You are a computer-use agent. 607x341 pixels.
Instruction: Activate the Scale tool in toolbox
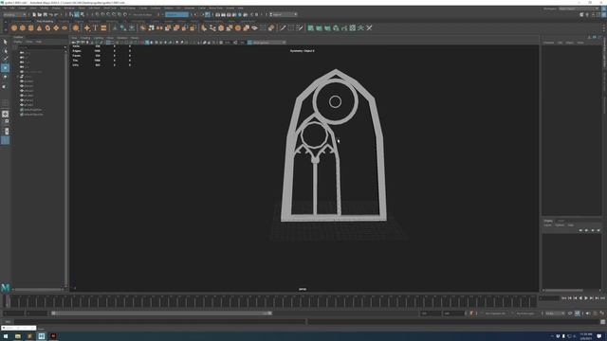(x=5, y=86)
